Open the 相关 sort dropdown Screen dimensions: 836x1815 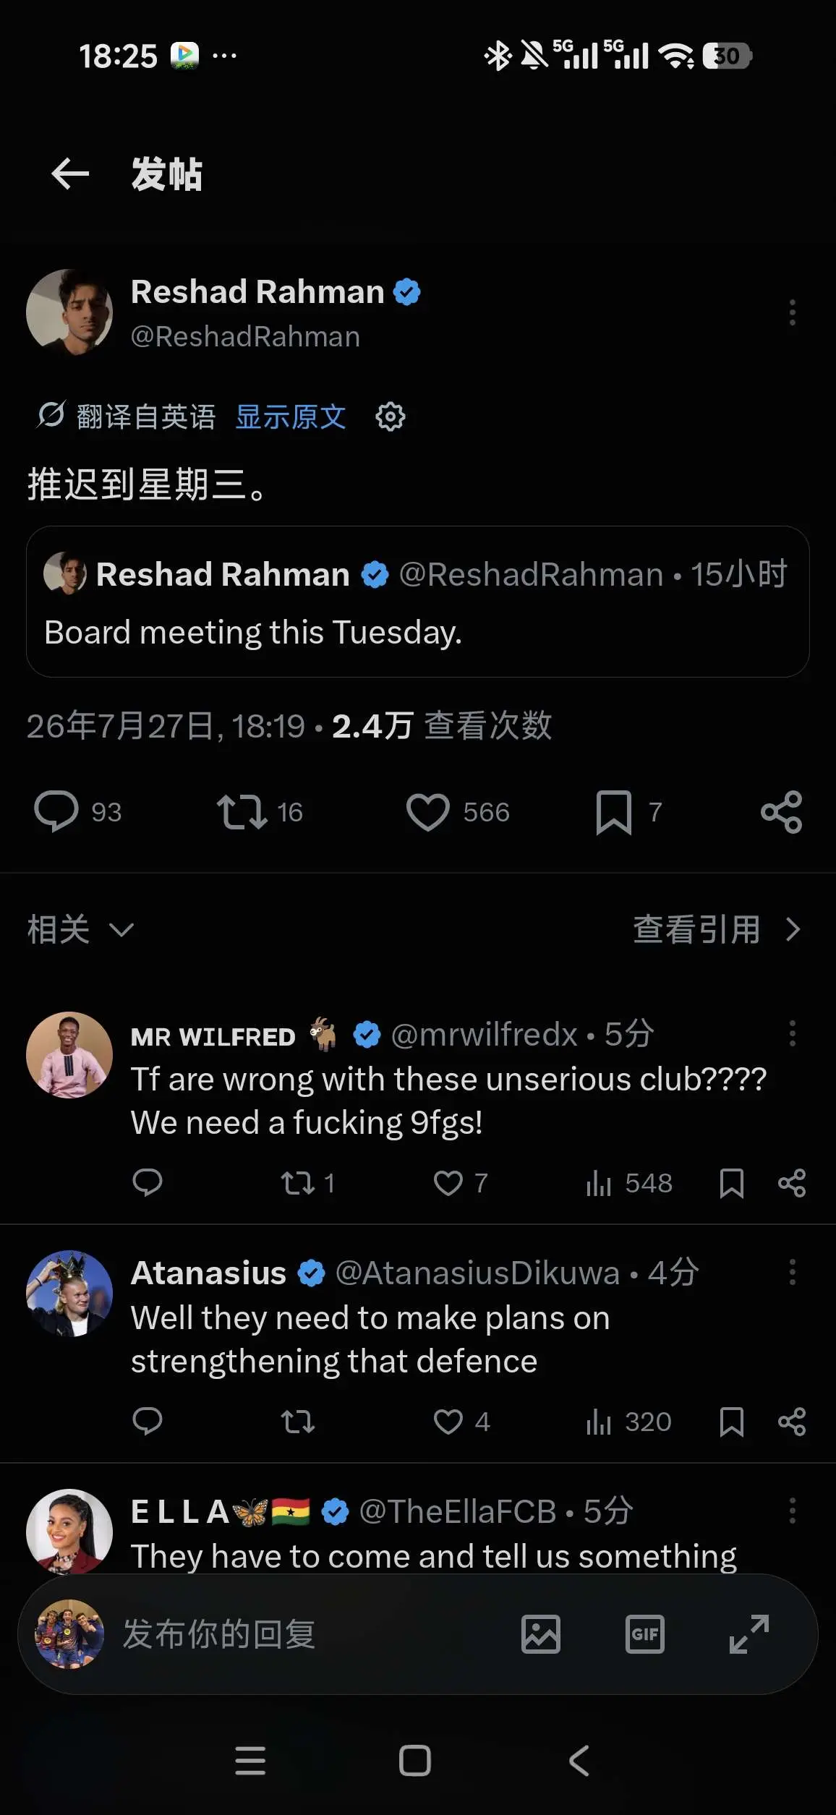pos(81,930)
